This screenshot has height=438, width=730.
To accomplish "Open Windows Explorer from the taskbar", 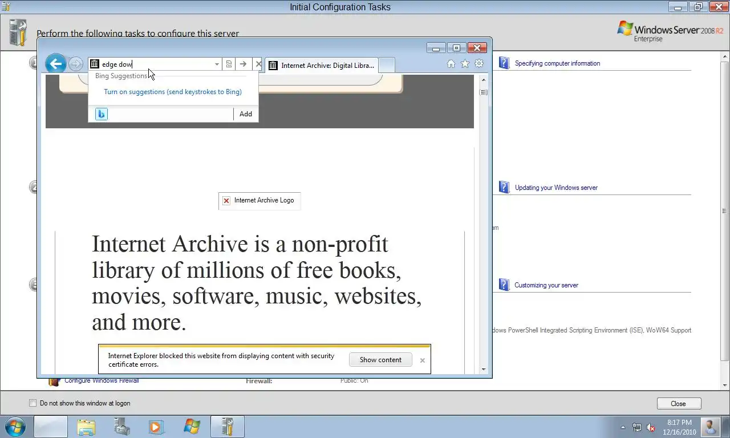I will 87,427.
